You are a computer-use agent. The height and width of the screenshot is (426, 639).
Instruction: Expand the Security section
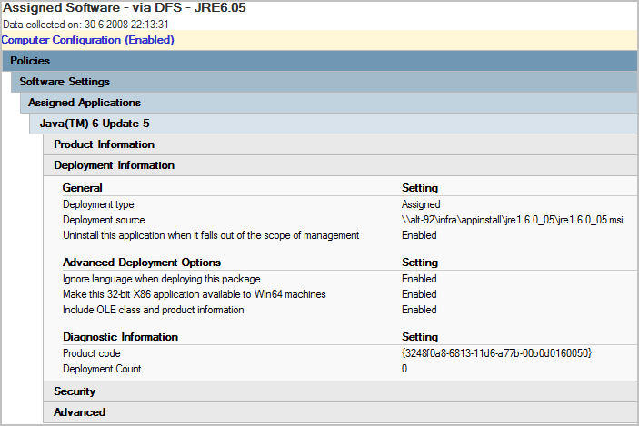(x=340, y=391)
